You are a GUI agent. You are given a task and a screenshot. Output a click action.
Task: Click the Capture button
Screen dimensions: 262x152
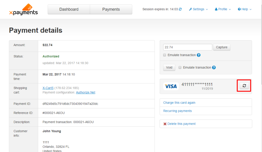tap(222, 47)
